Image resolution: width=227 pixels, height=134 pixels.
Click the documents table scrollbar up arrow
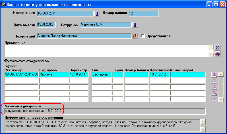point(221,74)
